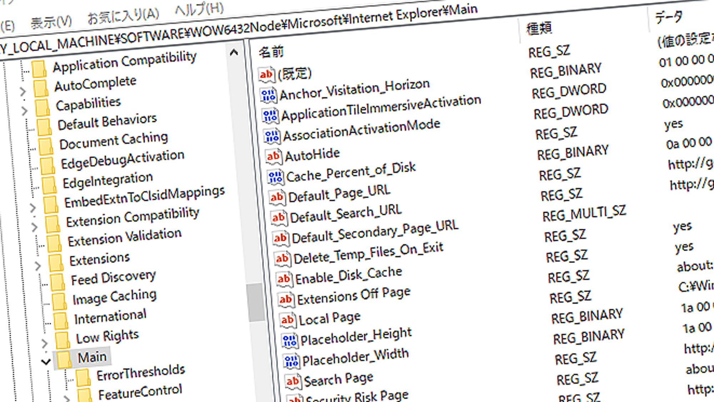Click the Anchor_Visitation_Horizon binary value icon

(268, 95)
